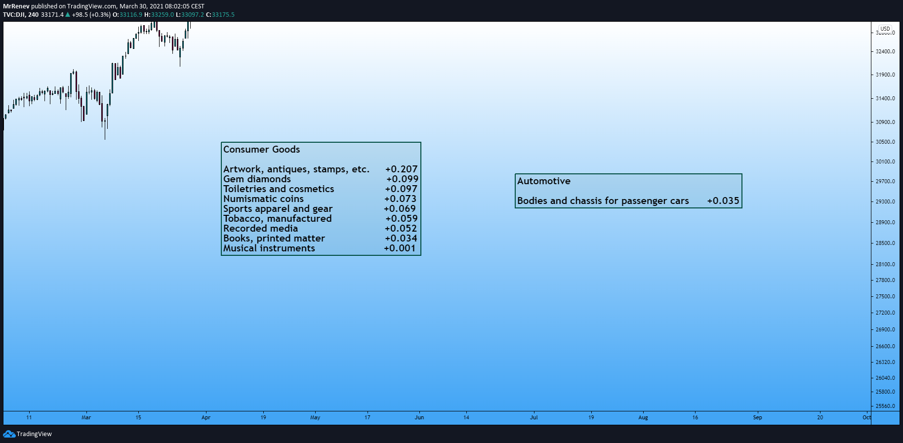The image size is (903, 443).
Task: Click the 25560.0 price axis label
Action: tap(885, 406)
